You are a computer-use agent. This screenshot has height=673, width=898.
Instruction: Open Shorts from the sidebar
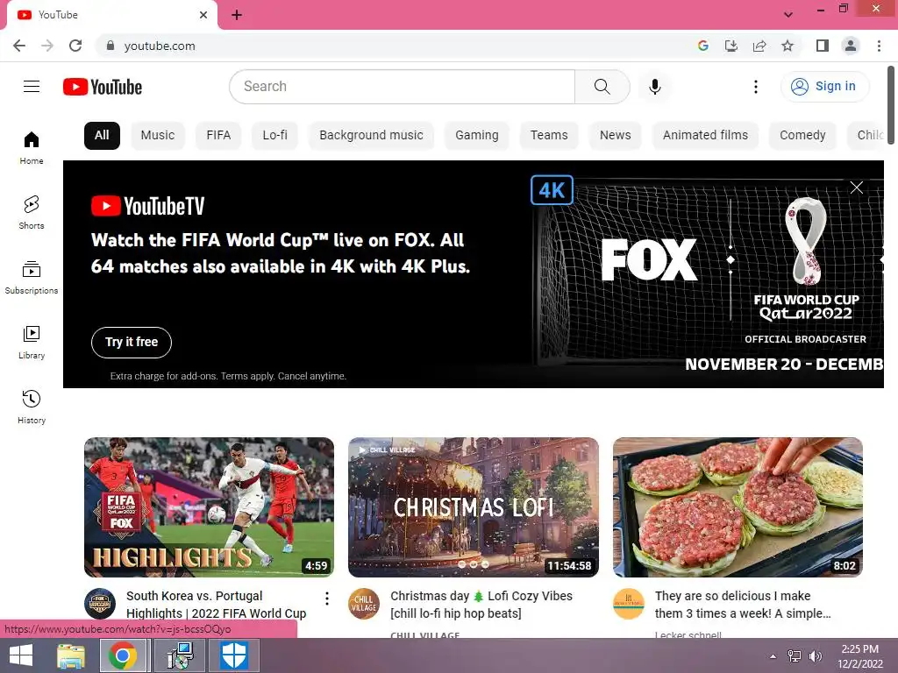tap(32, 212)
